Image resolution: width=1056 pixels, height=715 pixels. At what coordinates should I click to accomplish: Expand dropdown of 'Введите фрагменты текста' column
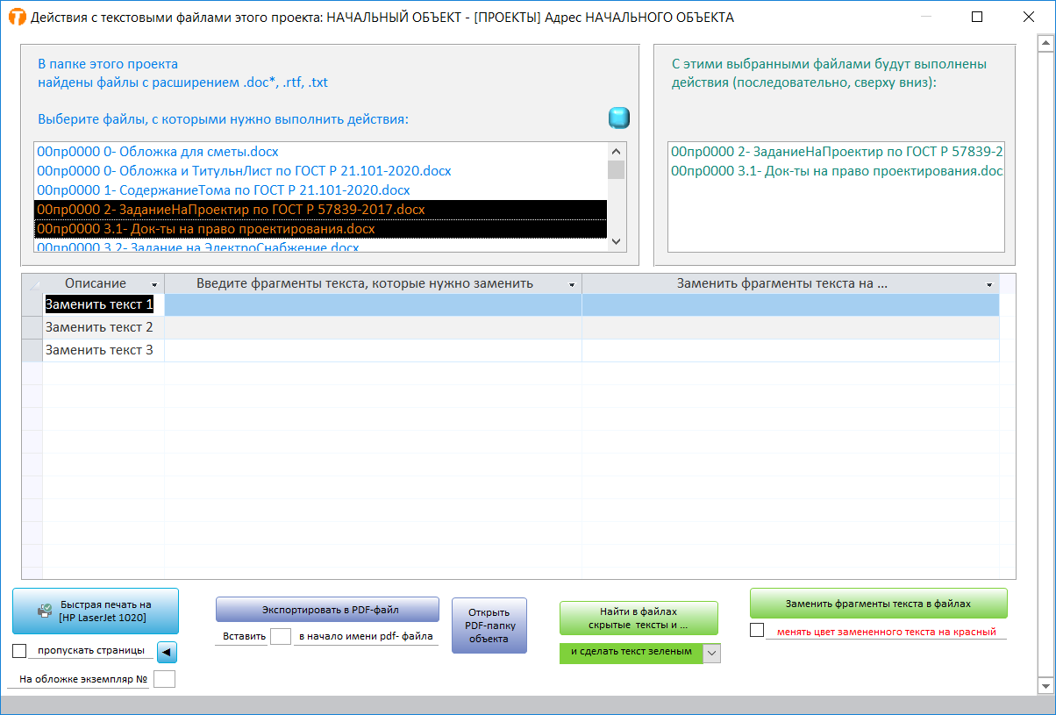click(572, 284)
